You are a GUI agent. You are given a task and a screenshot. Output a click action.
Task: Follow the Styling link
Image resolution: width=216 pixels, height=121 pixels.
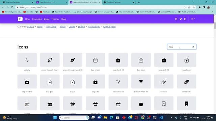click(81, 27)
